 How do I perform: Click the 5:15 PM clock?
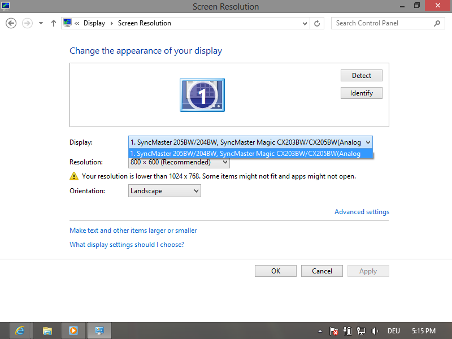tap(423, 331)
